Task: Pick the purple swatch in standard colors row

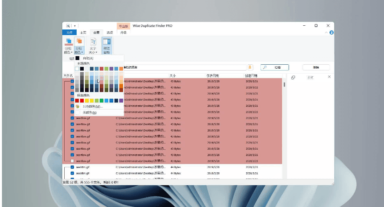Action: click(121, 101)
